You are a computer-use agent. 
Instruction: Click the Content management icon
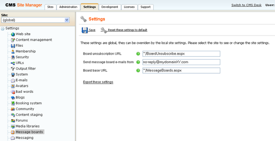tap(13, 40)
